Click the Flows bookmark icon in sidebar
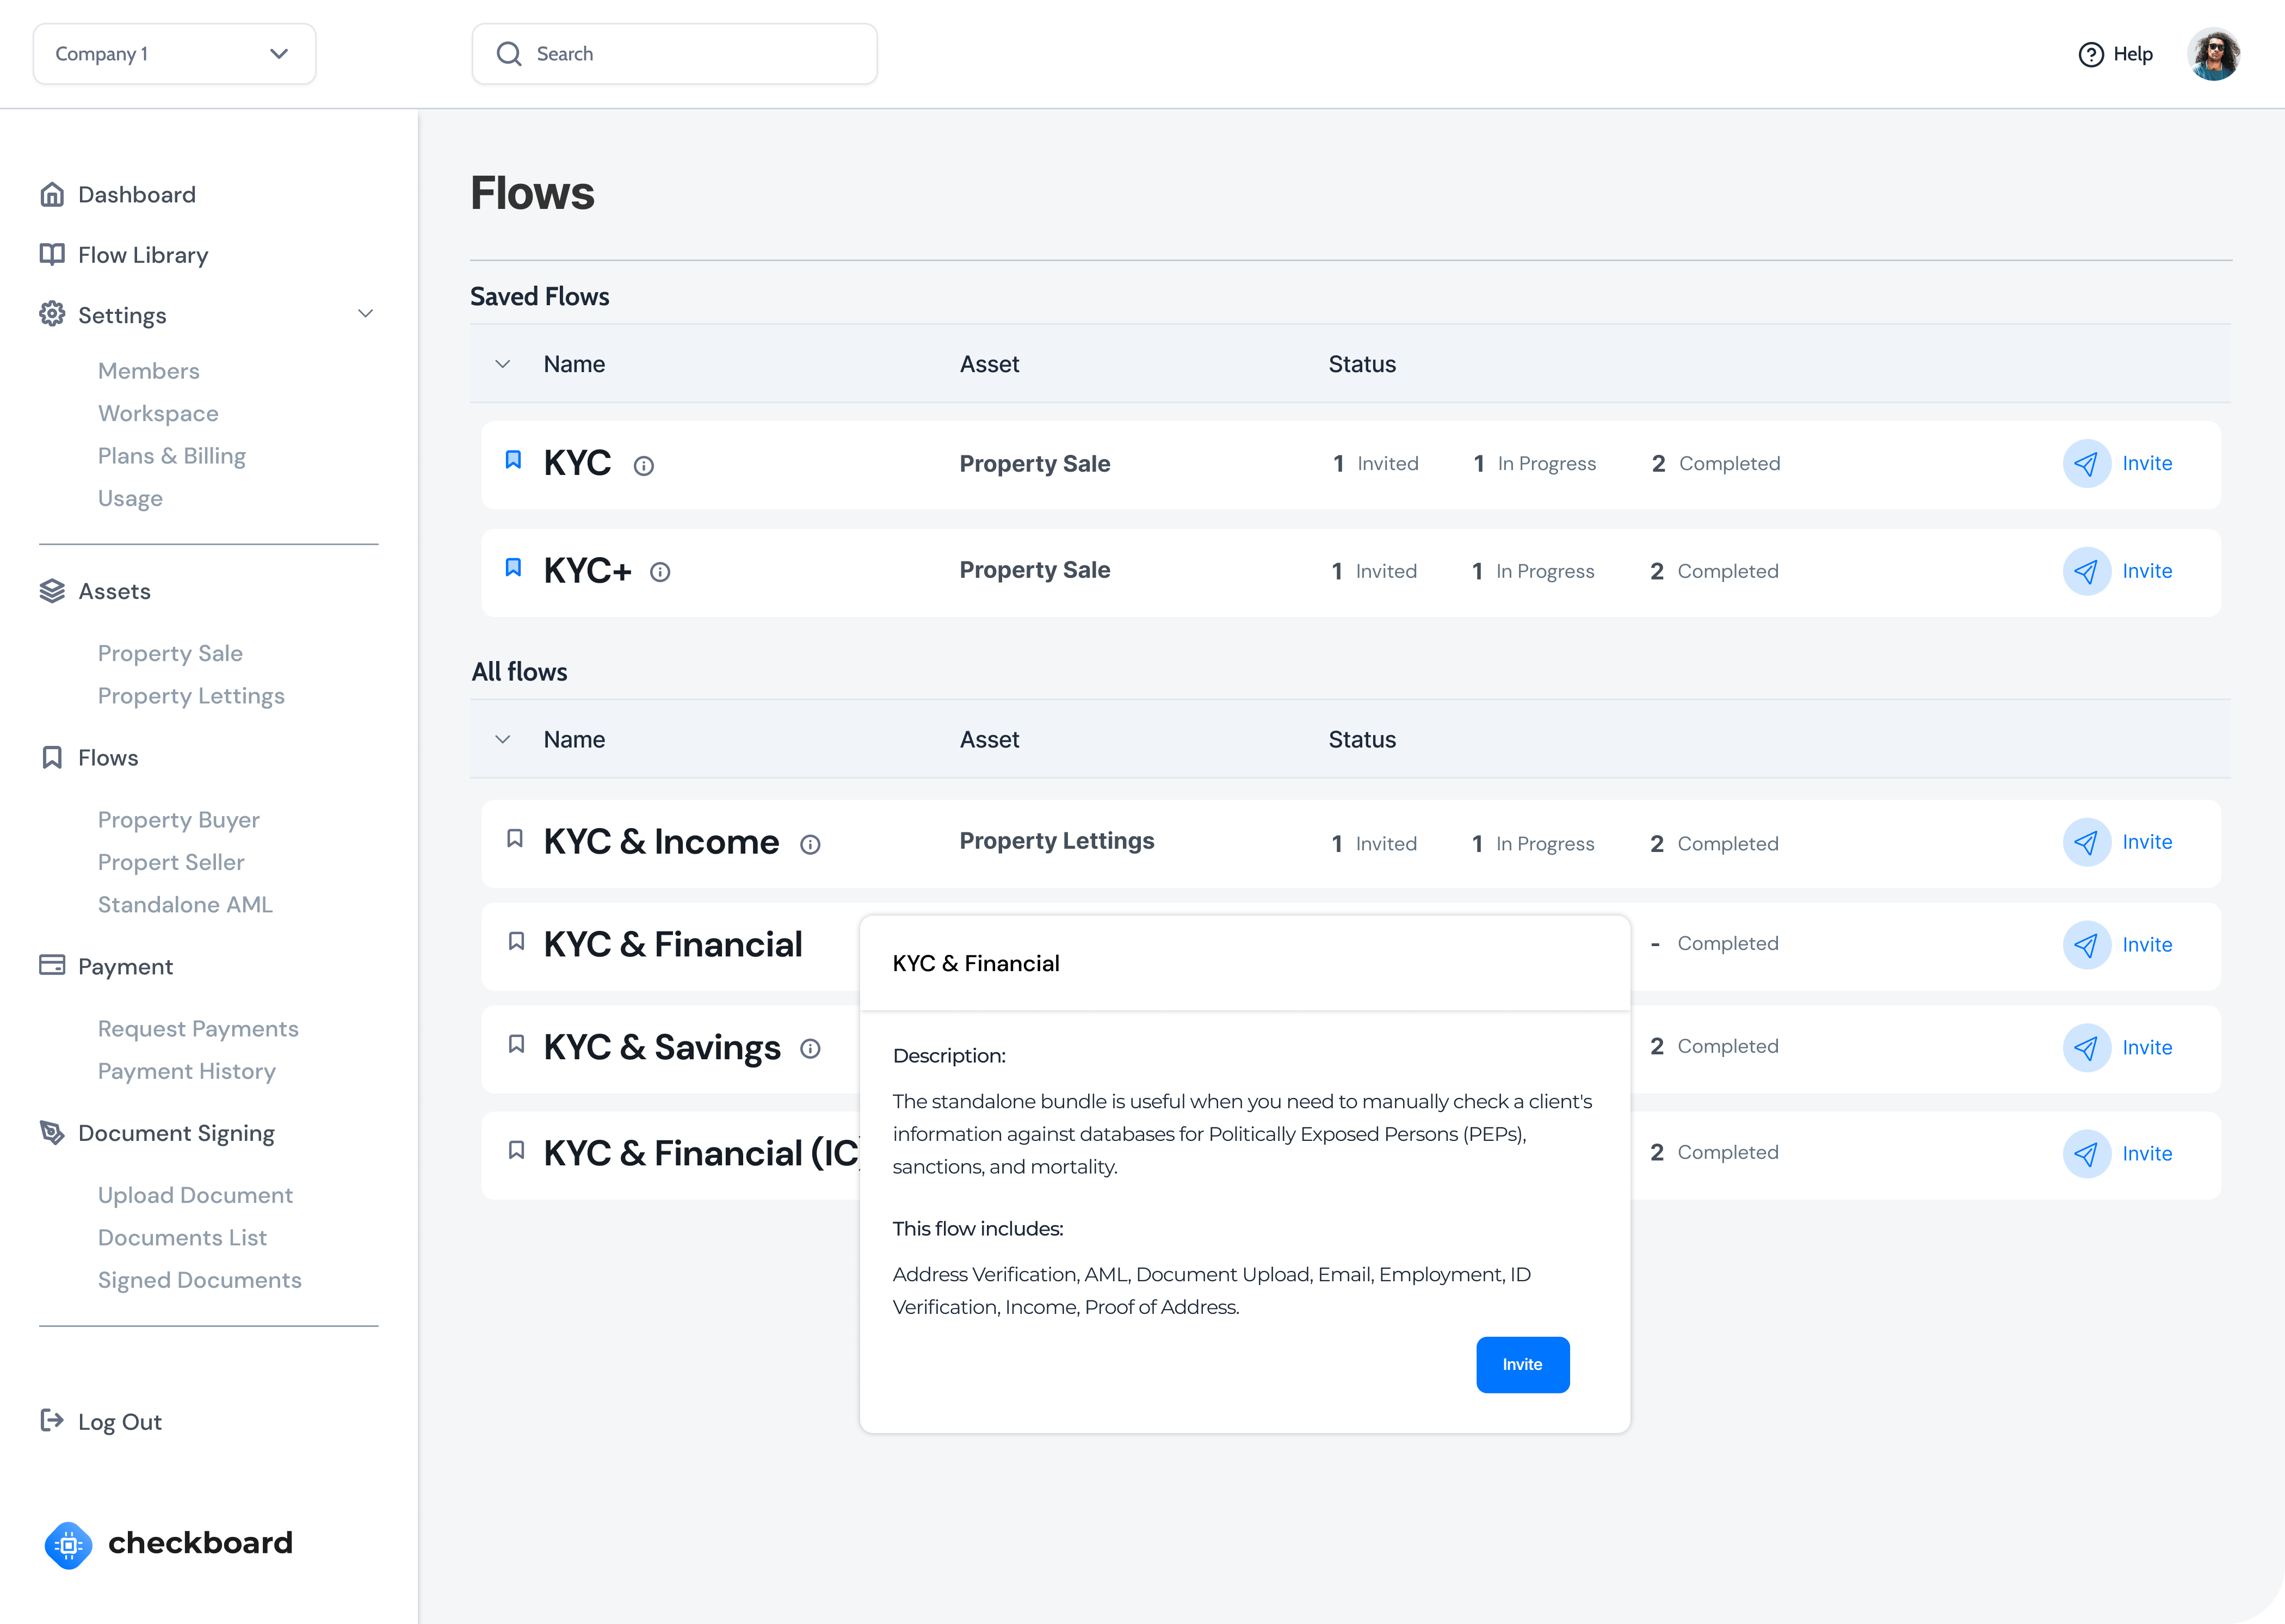This screenshot has width=2285, height=1624. pos(52,757)
